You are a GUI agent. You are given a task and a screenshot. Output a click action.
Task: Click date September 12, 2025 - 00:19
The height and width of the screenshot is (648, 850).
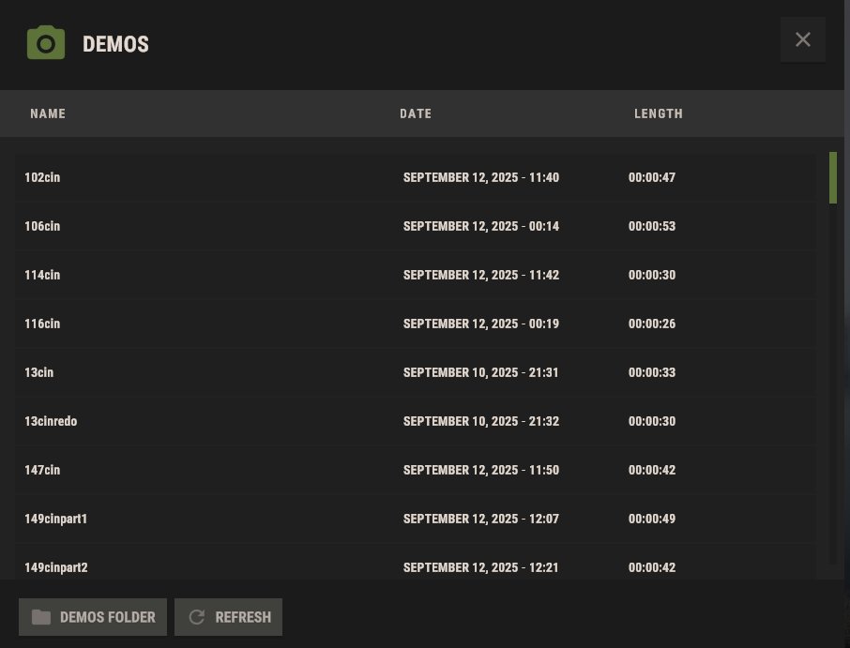(x=481, y=324)
